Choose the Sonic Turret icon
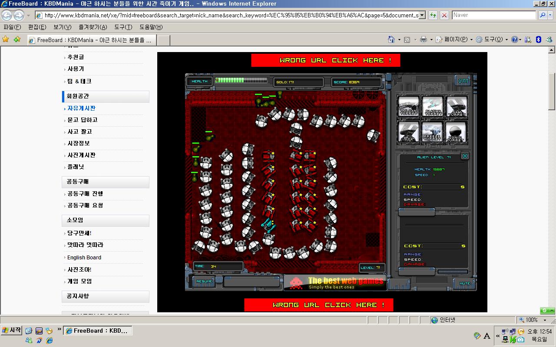The image size is (556, 347). click(457, 132)
